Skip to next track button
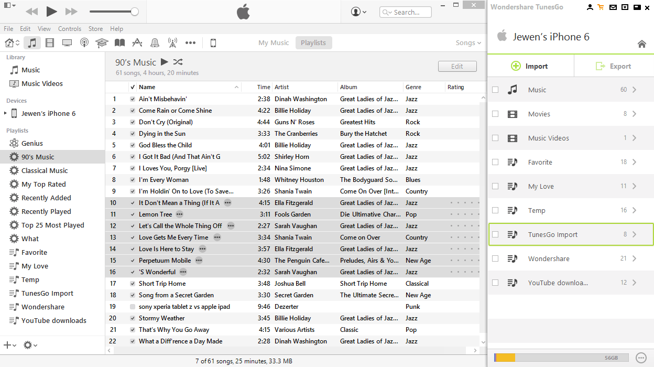This screenshot has height=367, width=654. click(x=71, y=12)
